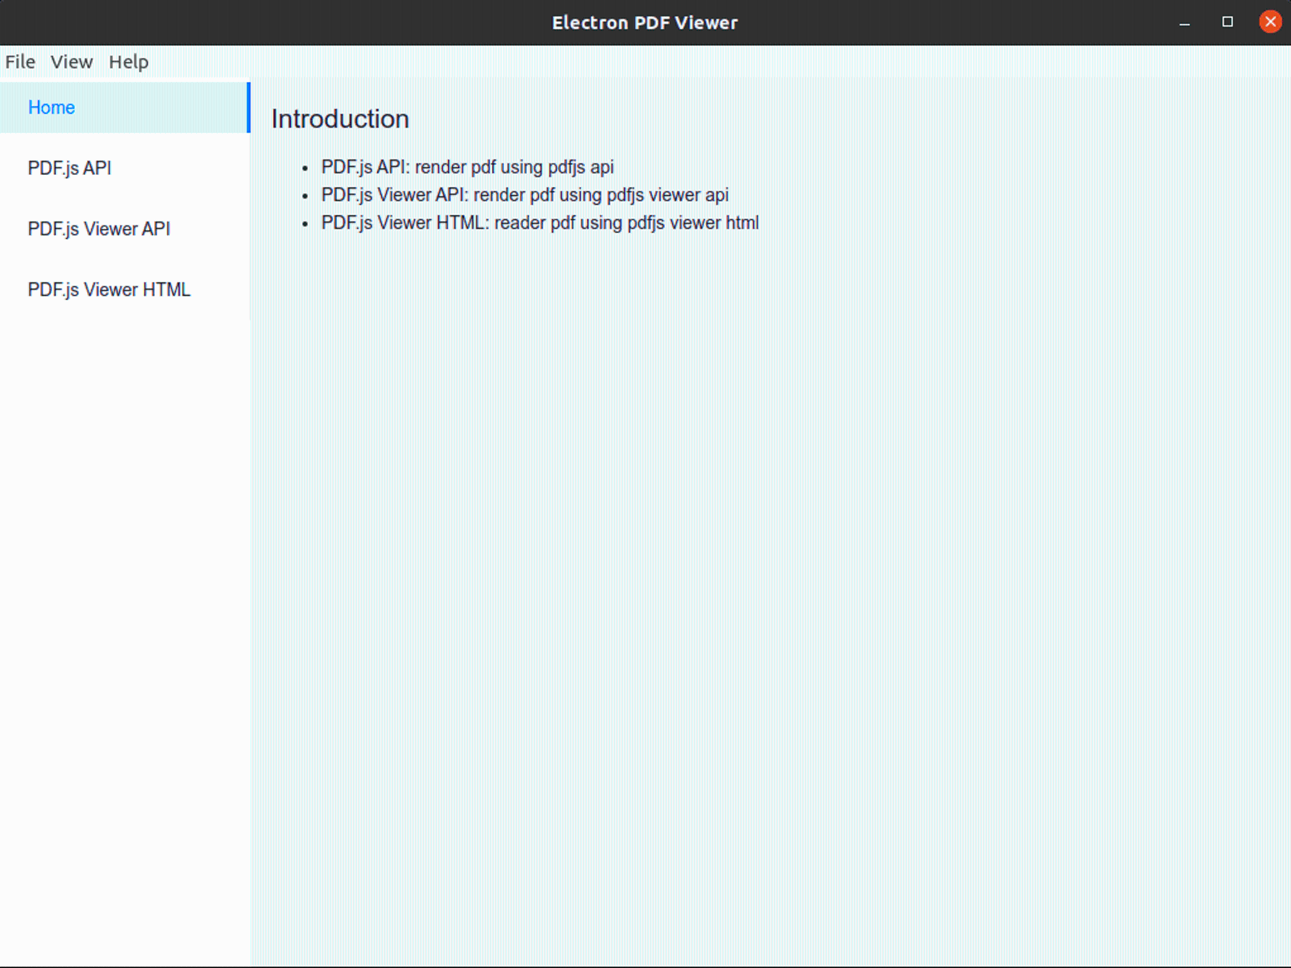This screenshot has height=968, width=1291.
Task: Maximize the Electron PDF Viewer window
Action: pos(1228,22)
